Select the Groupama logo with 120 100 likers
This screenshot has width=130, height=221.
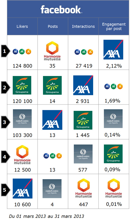(x=22, y=85)
